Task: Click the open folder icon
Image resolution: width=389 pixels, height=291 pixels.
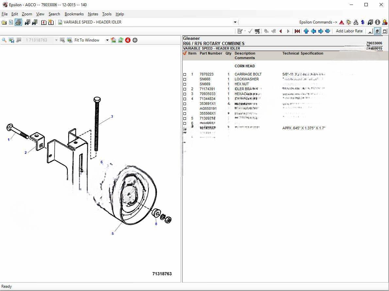Action: pos(4,22)
